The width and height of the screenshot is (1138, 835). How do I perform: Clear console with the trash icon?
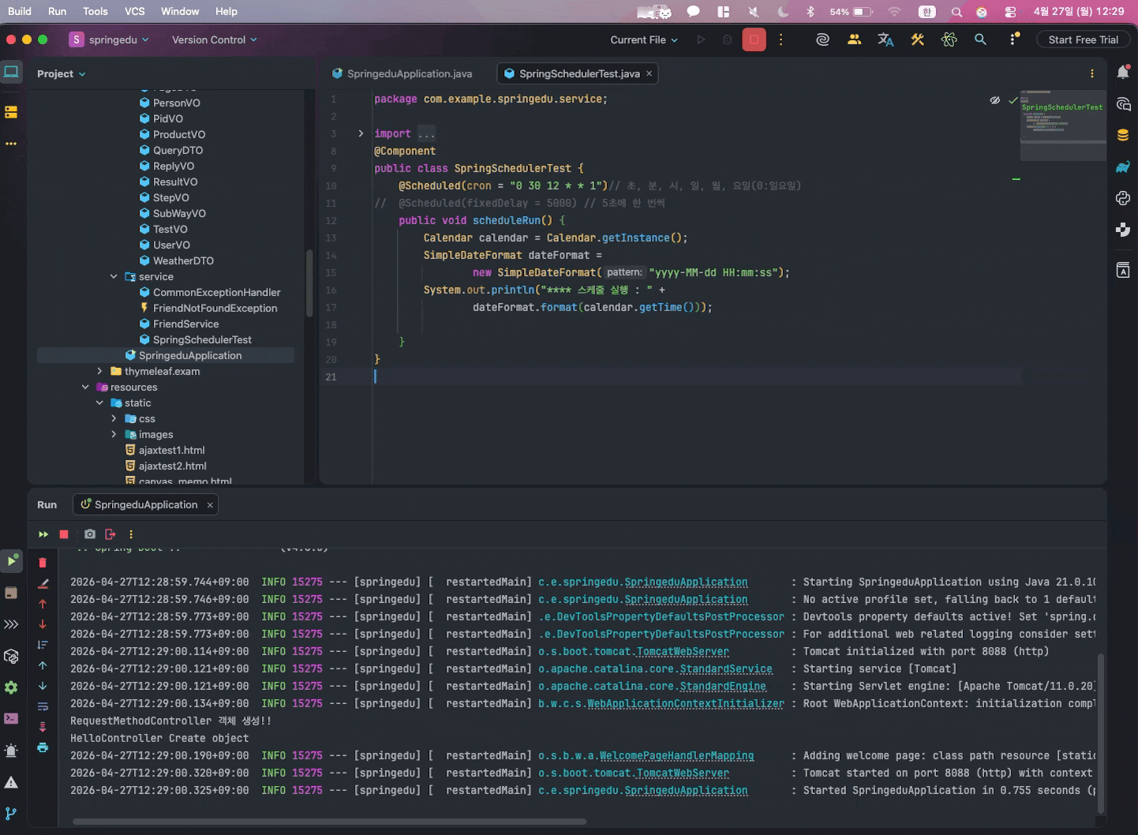[x=43, y=563]
